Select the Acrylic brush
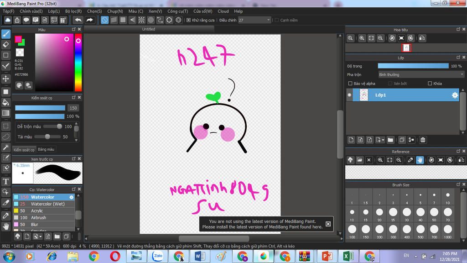467x263 pixels. point(43,211)
